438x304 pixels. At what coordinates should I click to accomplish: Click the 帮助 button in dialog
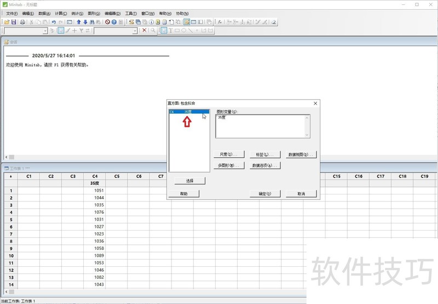pos(184,194)
